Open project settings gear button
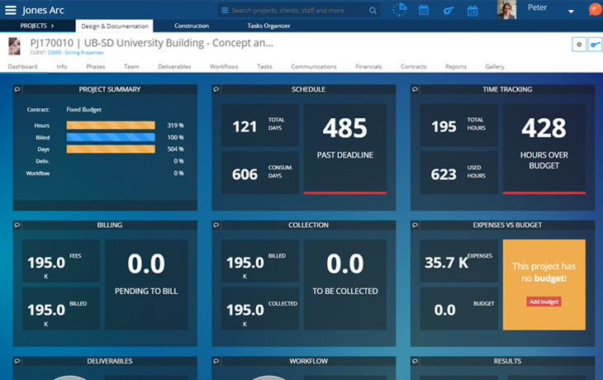Image resolution: width=603 pixels, height=380 pixels. point(579,45)
